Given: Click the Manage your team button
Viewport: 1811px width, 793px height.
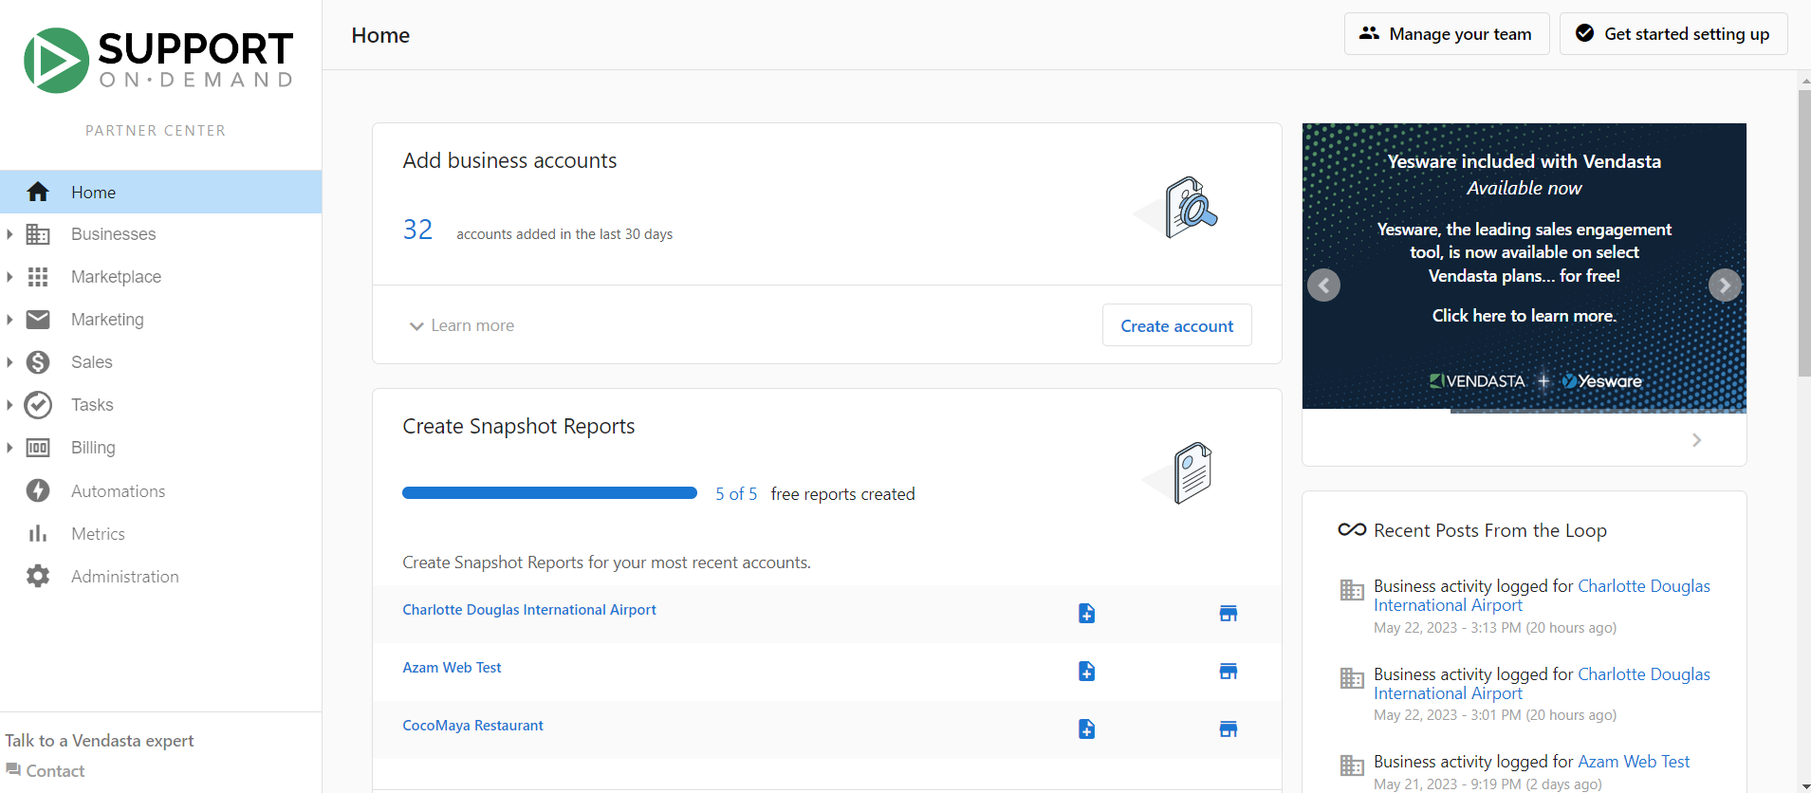Looking at the screenshot, I should click(1447, 34).
